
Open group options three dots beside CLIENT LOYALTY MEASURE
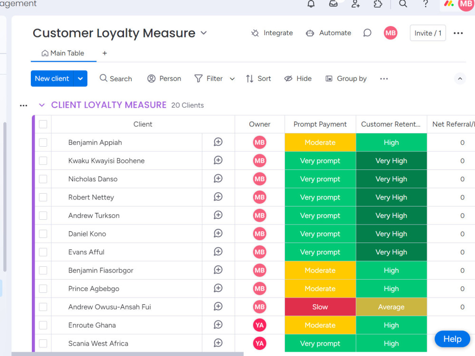point(23,105)
